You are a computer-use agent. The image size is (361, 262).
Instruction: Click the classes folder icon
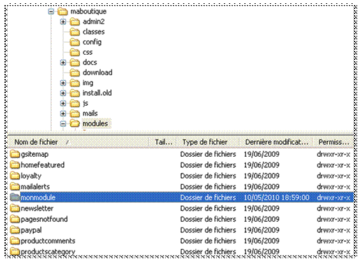(x=75, y=32)
